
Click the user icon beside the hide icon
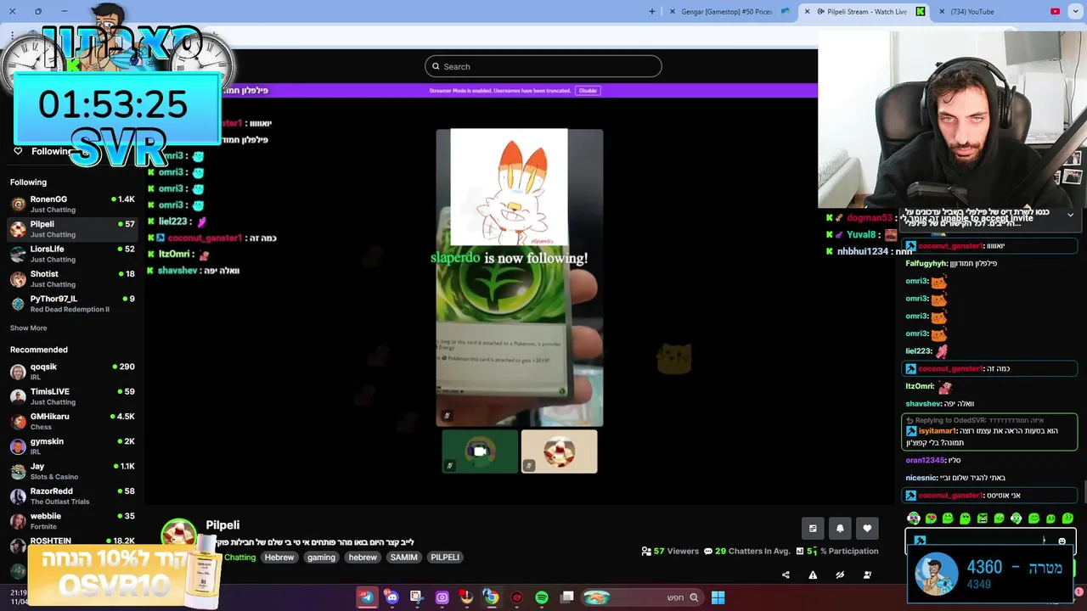tap(867, 575)
